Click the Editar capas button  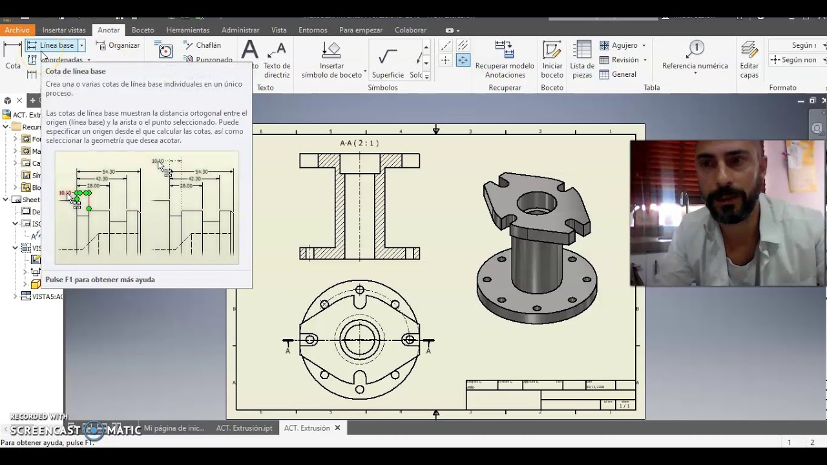pyautogui.click(x=749, y=59)
